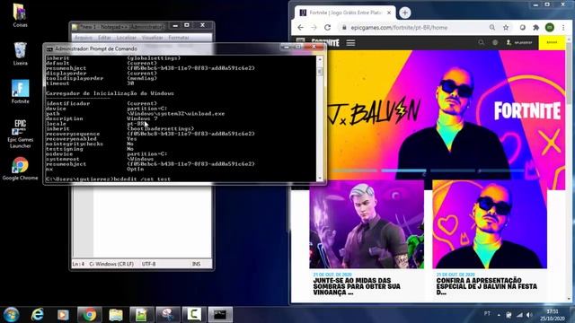Click the scroll-up arrow in Command Prompt
The height and width of the screenshot is (323, 575).
click(320, 59)
